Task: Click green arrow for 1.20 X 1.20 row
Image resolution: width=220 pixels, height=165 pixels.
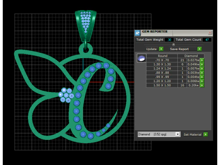Action: [x=202, y=81]
